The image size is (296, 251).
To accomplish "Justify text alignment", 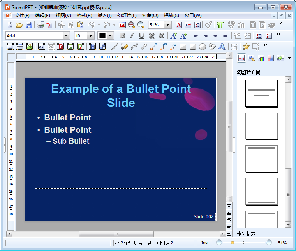I will (x=225, y=36).
